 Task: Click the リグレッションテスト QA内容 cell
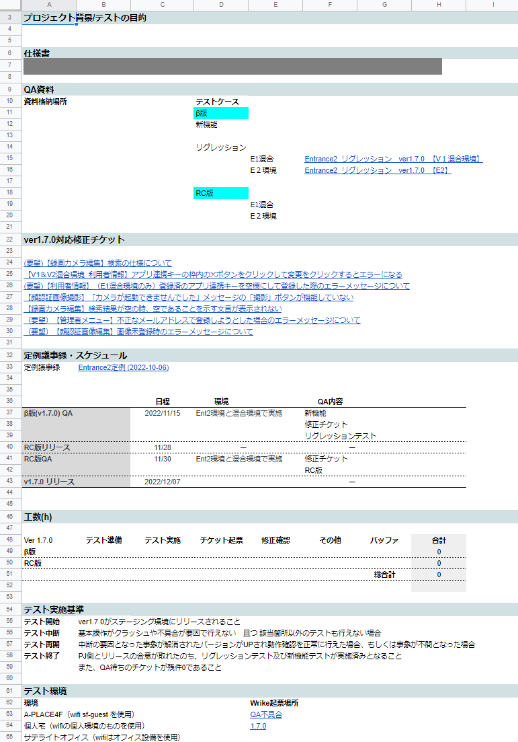[x=340, y=436]
